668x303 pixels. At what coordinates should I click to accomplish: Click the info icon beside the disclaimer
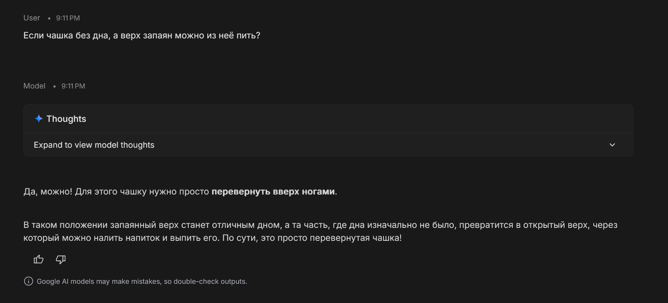click(x=28, y=281)
